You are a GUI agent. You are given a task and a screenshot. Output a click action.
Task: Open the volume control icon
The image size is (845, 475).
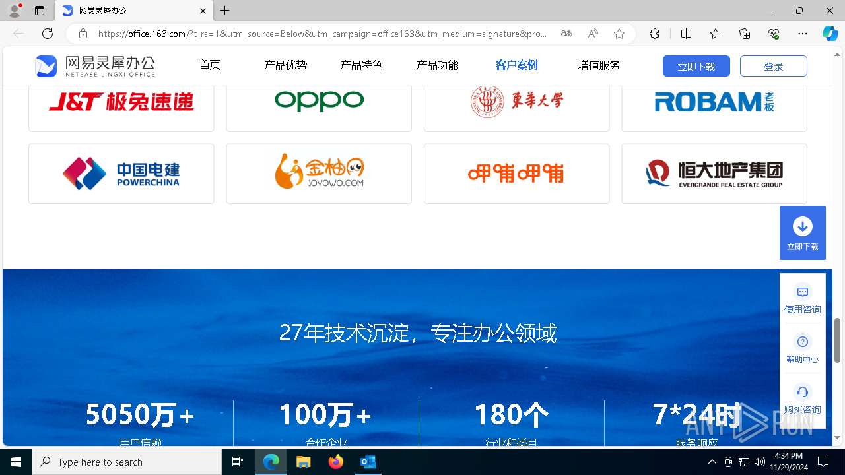click(760, 462)
